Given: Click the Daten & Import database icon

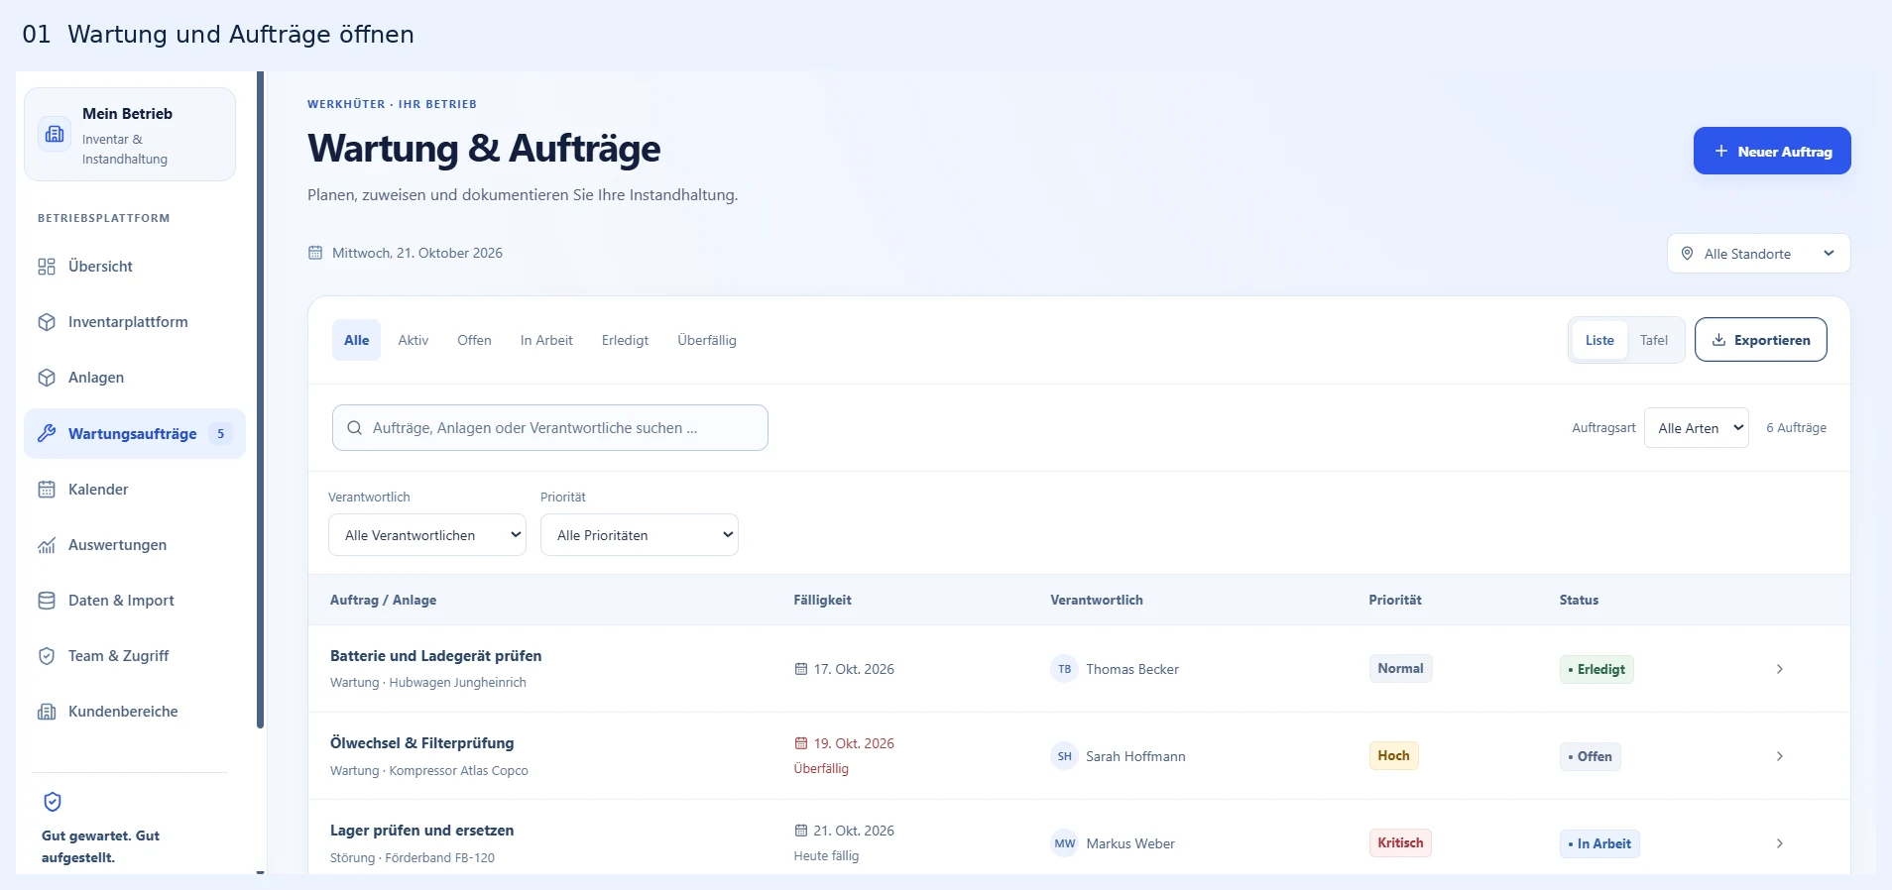Looking at the screenshot, I should click(47, 601).
